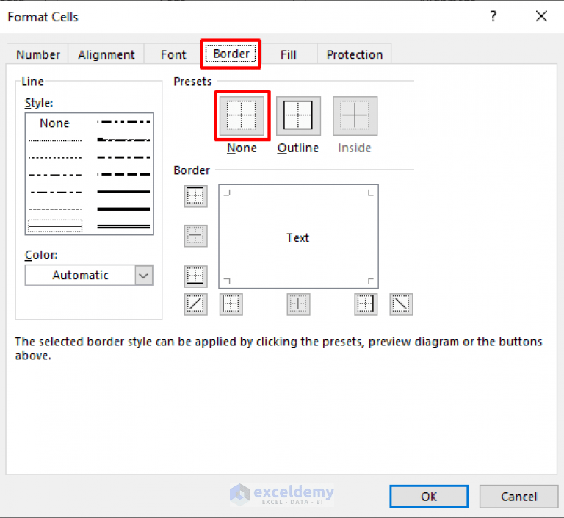Confirm with the OK button
Screen dimensions: 564x518
pyautogui.click(x=429, y=497)
